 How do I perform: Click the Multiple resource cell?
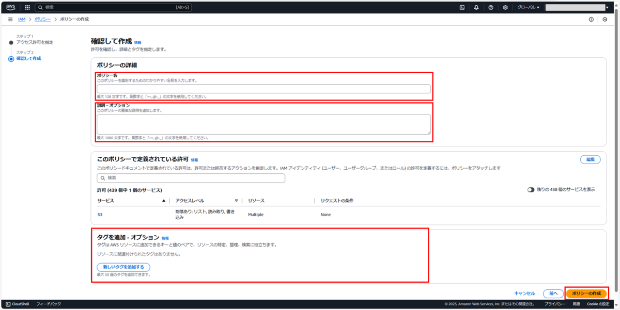click(256, 215)
